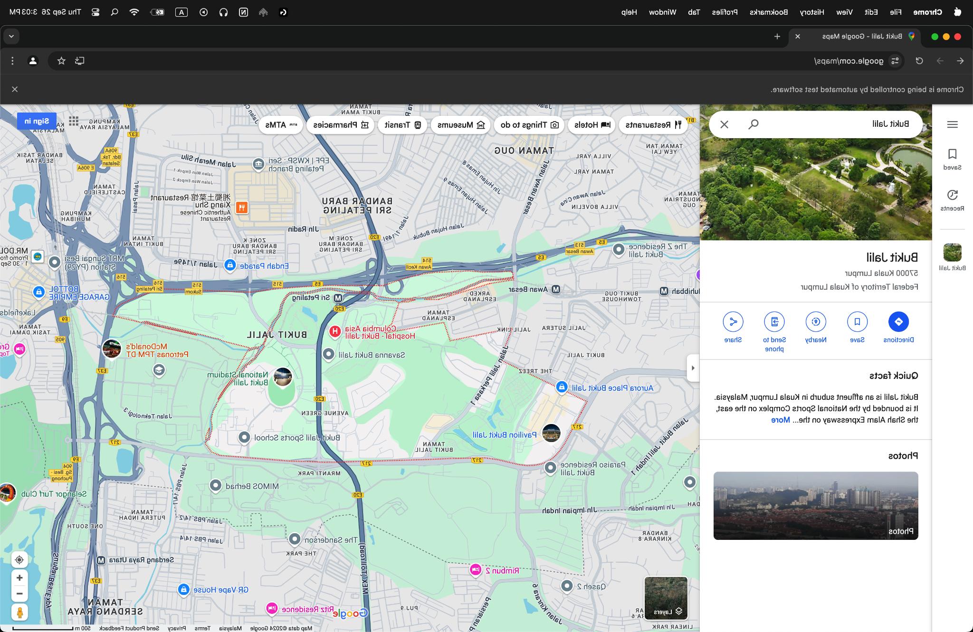Click the Save bookmark action button
973x632 pixels.
[x=857, y=321]
